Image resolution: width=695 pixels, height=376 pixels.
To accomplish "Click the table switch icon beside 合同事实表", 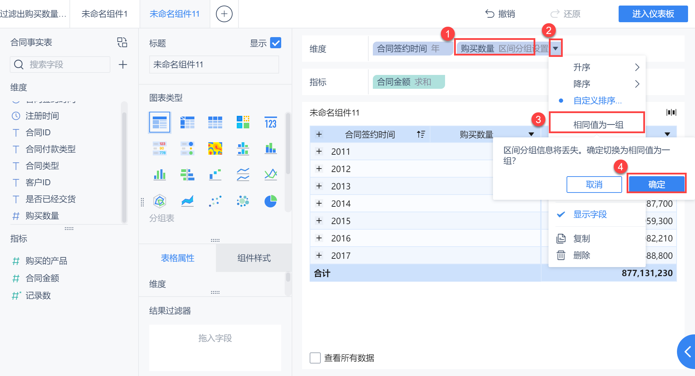I will point(122,42).
